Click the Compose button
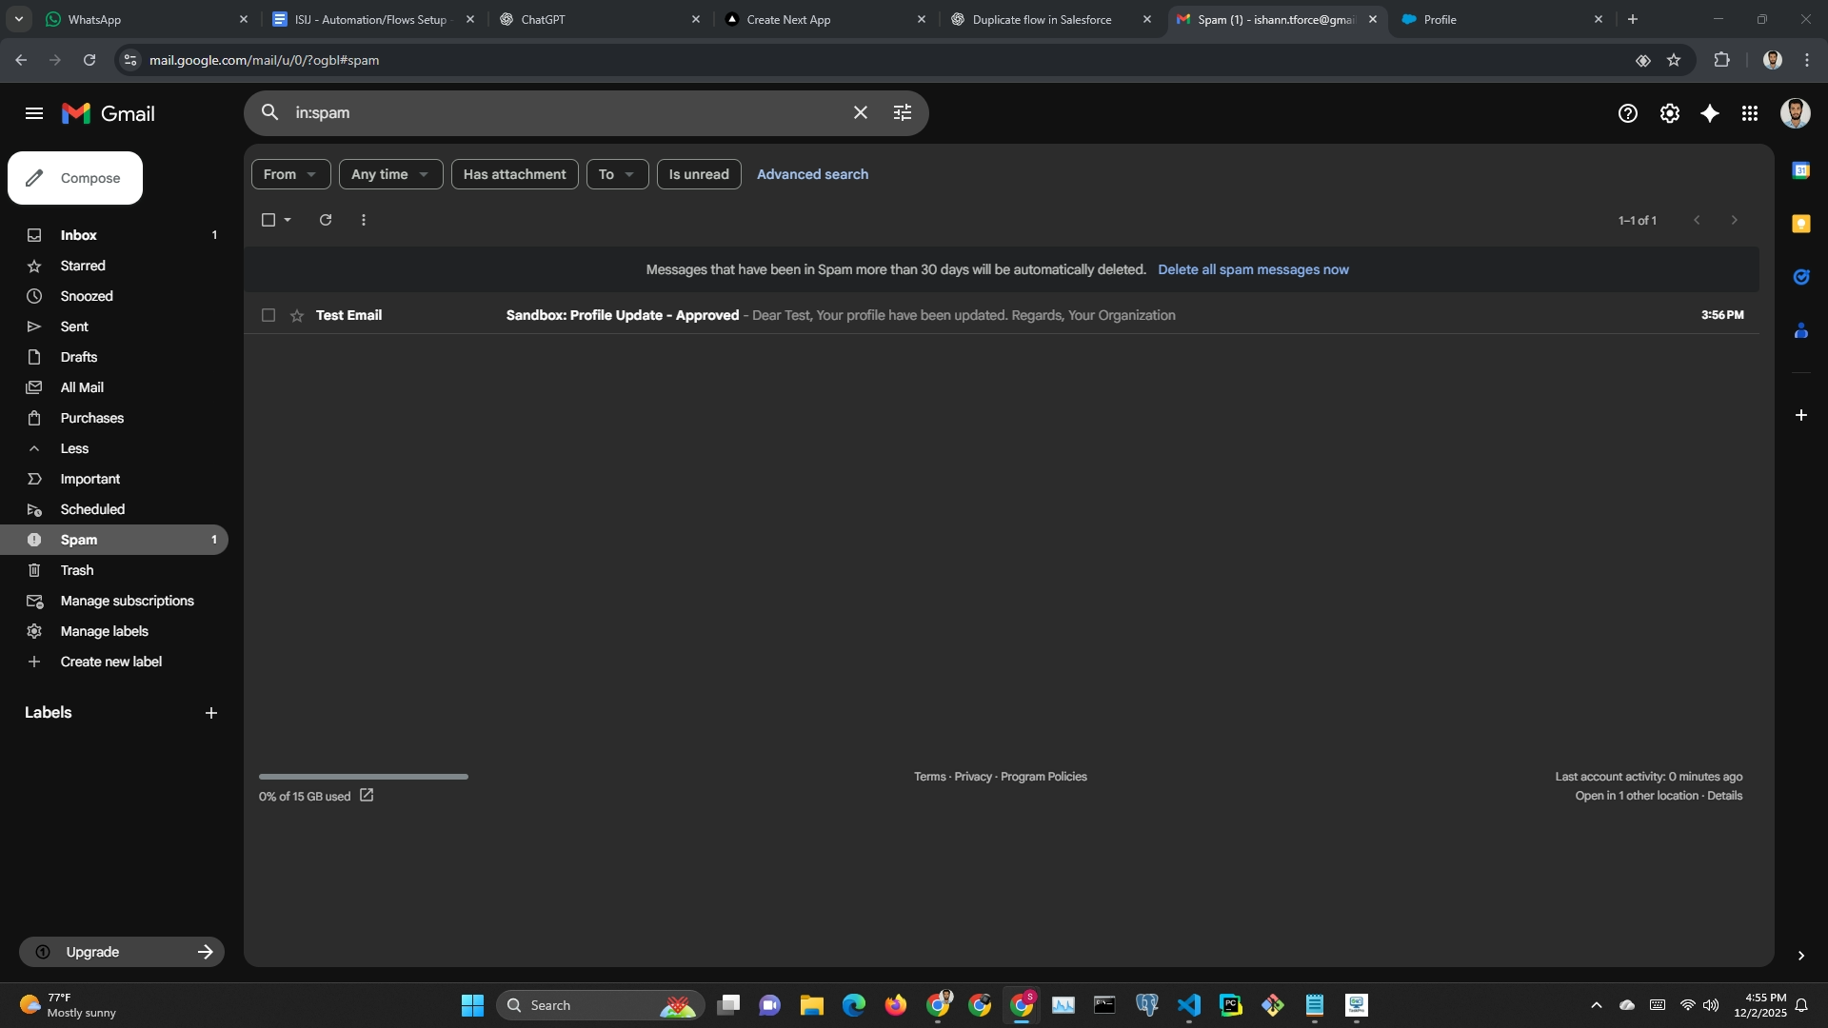1828x1028 pixels. pos(75,178)
